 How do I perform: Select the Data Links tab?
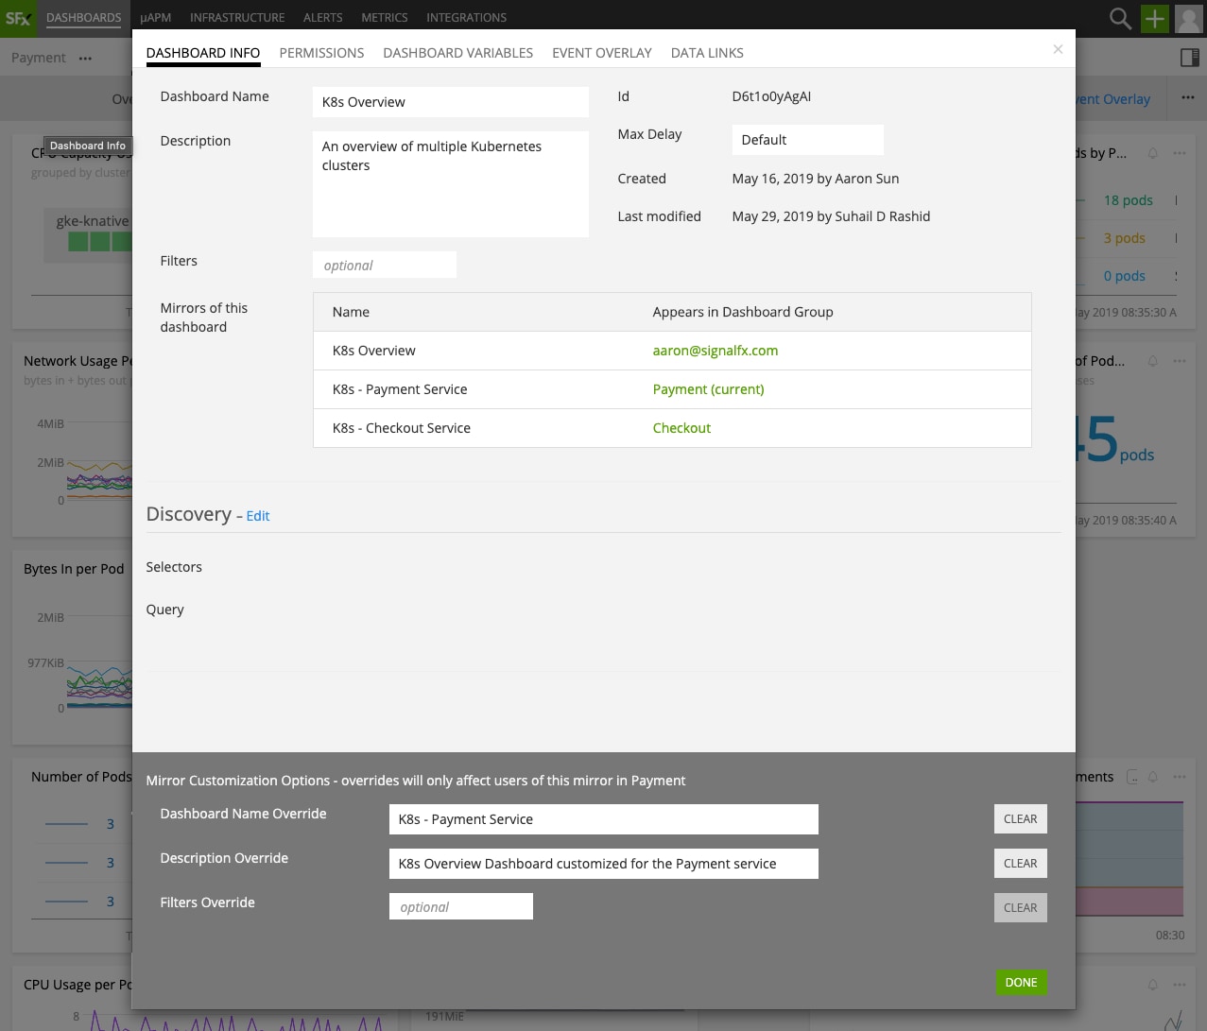[707, 53]
